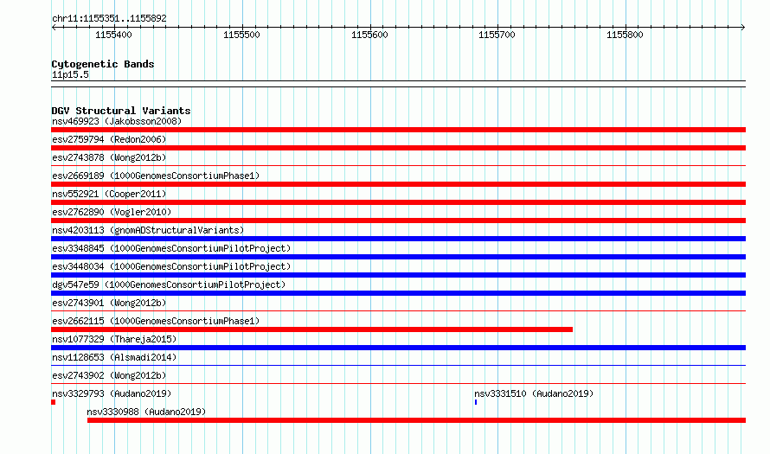
Task: Click the blue bar under nsv4203113
Action: (x=398, y=239)
